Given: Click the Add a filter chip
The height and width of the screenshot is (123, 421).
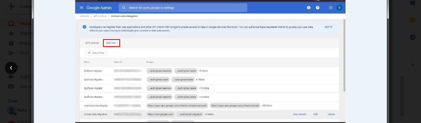Looking at the screenshot, I should 96,53.
